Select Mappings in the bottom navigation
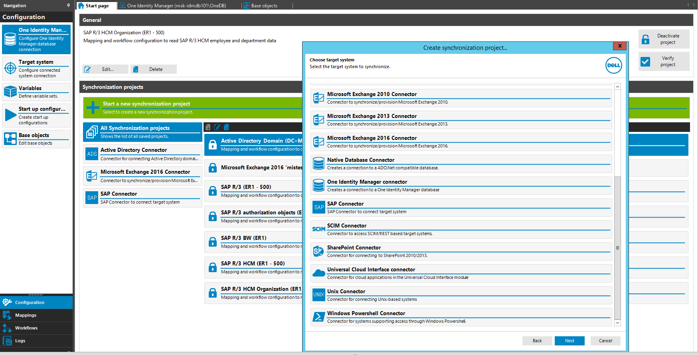698x355 pixels. tap(36, 315)
